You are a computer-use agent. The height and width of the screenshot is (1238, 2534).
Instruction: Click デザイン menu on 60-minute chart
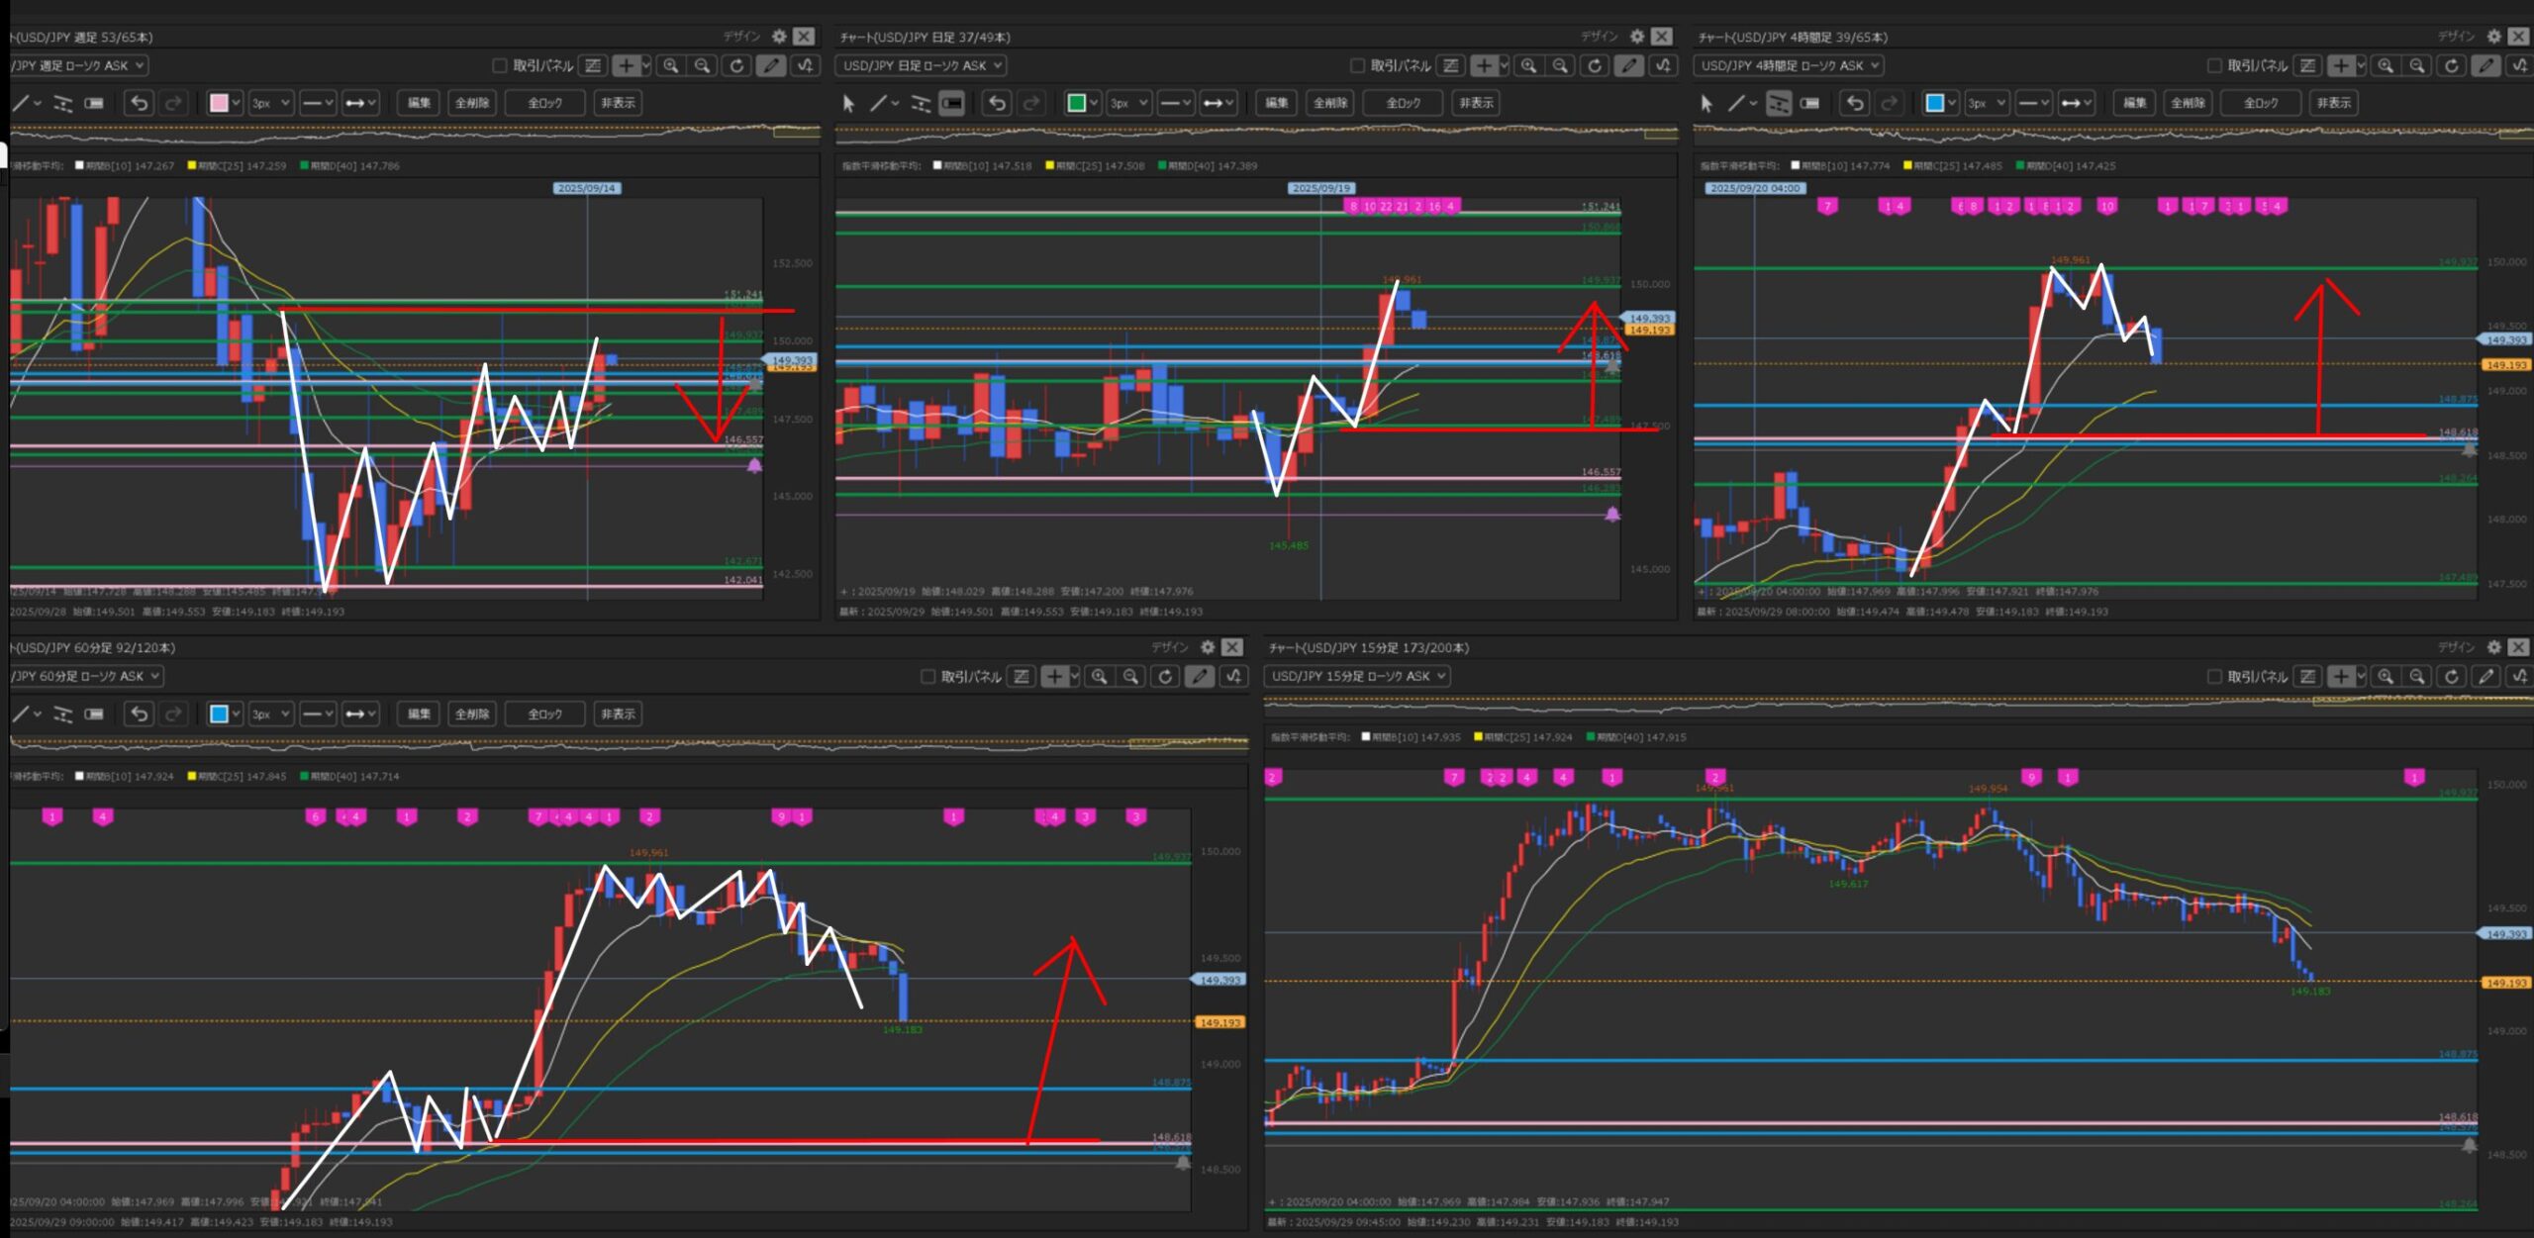pos(1169,647)
